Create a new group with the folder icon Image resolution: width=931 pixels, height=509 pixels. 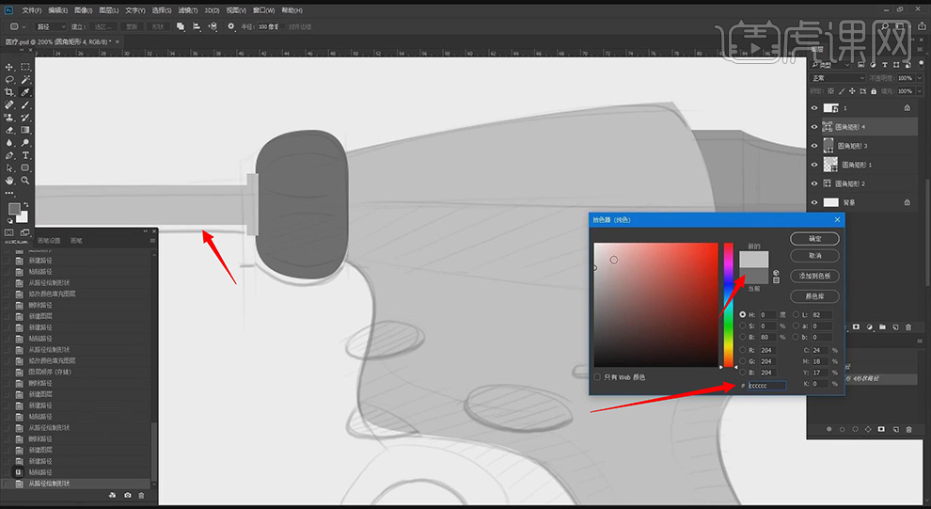tap(882, 327)
